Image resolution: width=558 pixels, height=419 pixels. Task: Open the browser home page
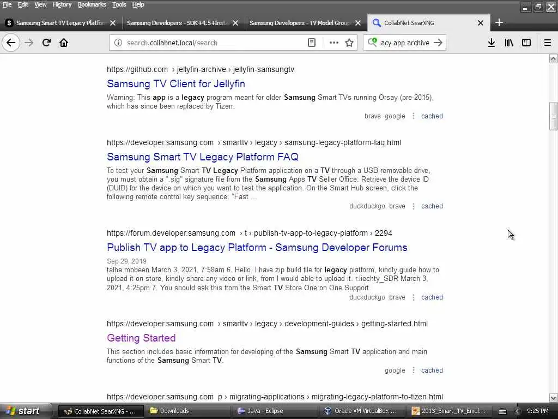64,43
